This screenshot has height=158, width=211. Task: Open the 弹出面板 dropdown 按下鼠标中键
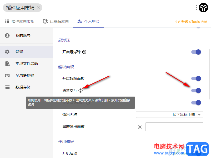169,115
